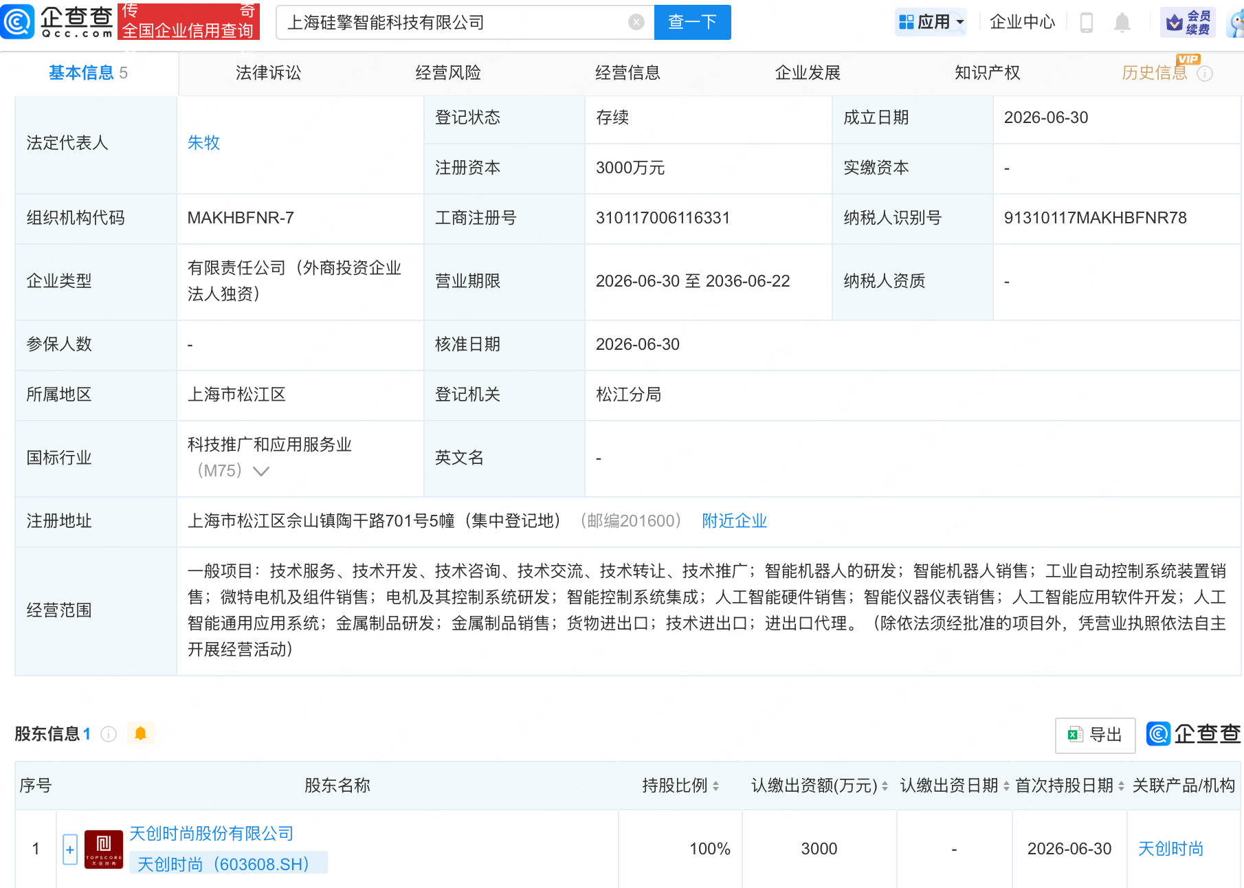Click the 导出 export button

[x=1095, y=735]
